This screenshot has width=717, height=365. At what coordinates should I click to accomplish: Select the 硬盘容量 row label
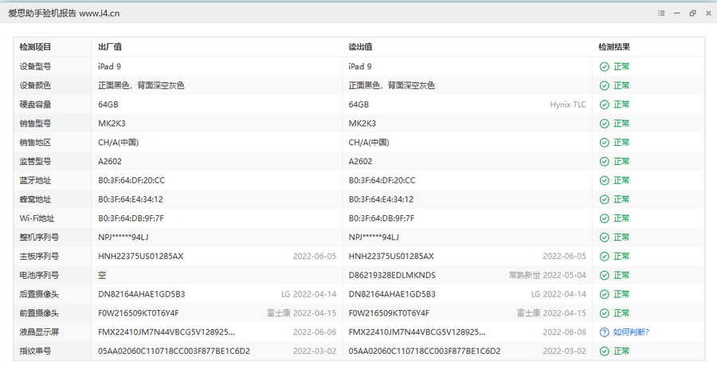(x=35, y=104)
